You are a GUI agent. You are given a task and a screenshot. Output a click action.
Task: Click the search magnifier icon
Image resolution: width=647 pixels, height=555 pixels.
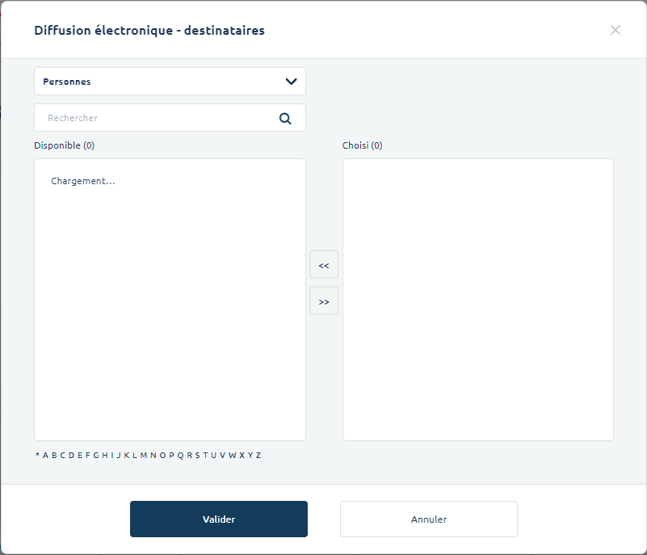click(285, 118)
